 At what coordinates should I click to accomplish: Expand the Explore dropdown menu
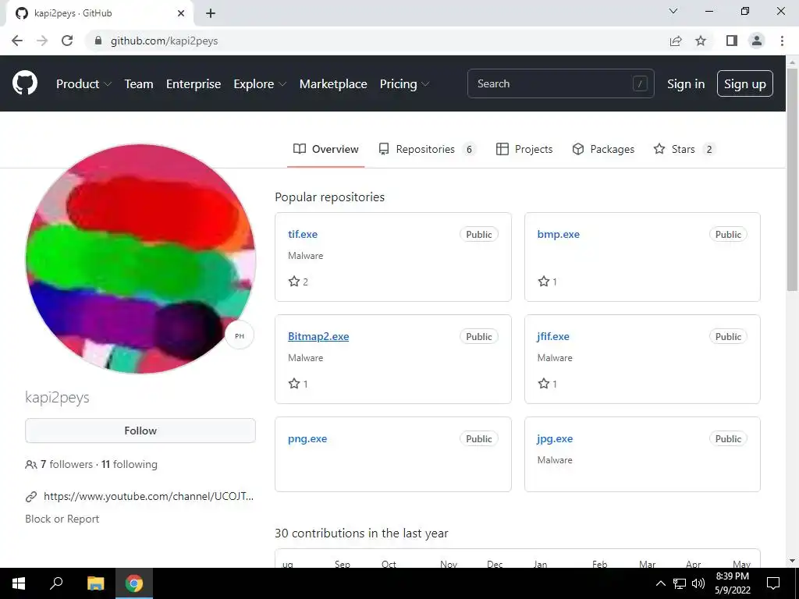pos(260,83)
